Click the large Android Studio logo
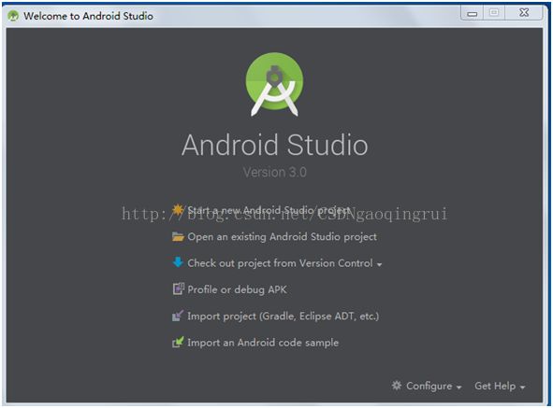Screen dimensions: 553x408 coord(274,84)
